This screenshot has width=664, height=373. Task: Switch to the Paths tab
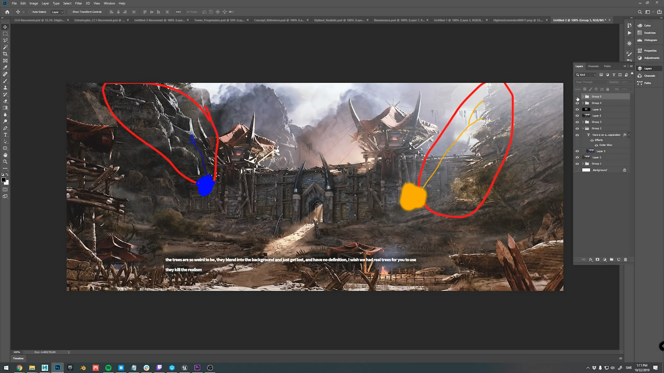(x=607, y=66)
